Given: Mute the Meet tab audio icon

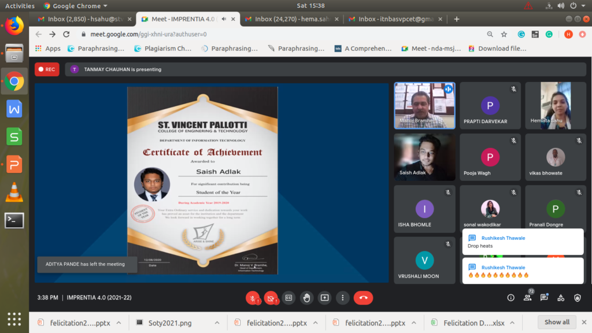Looking at the screenshot, I should pyautogui.click(x=224, y=19).
